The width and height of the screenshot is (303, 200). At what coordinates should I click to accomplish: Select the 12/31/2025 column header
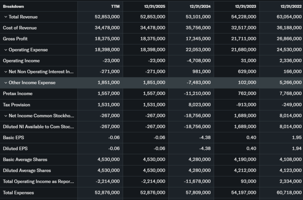(x=155, y=6)
